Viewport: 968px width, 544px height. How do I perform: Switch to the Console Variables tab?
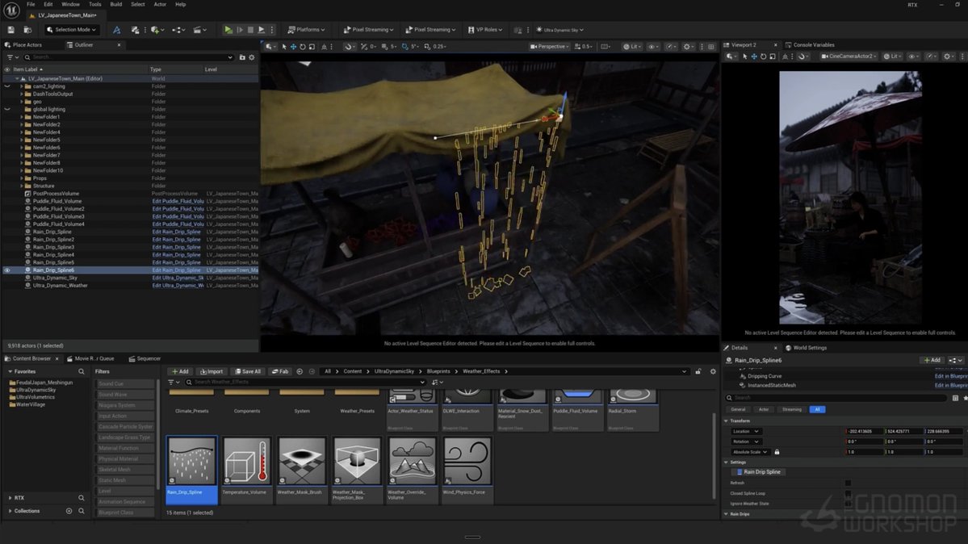pyautogui.click(x=810, y=45)
